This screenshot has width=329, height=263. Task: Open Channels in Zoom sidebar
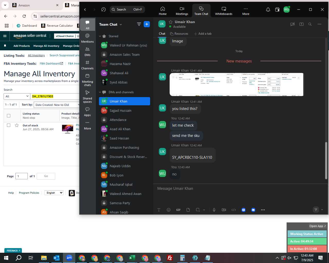(x=87, y=65)
